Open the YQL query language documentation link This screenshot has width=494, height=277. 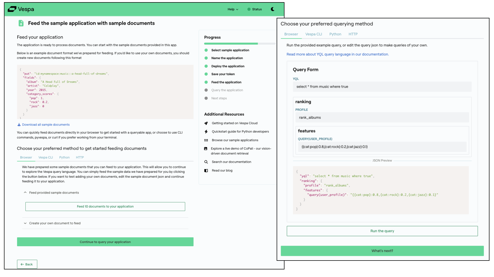point(337,54)
